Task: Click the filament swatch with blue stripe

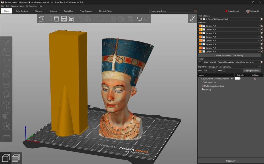Action: click(x=201, y=44)
